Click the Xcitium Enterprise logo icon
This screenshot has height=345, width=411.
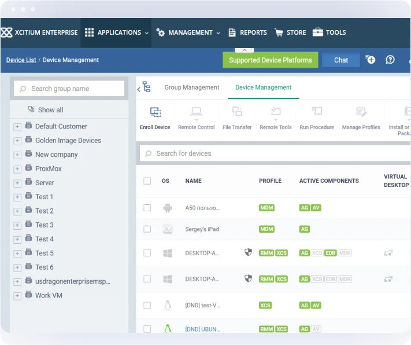pyautogui.click(x=7, y=32)
